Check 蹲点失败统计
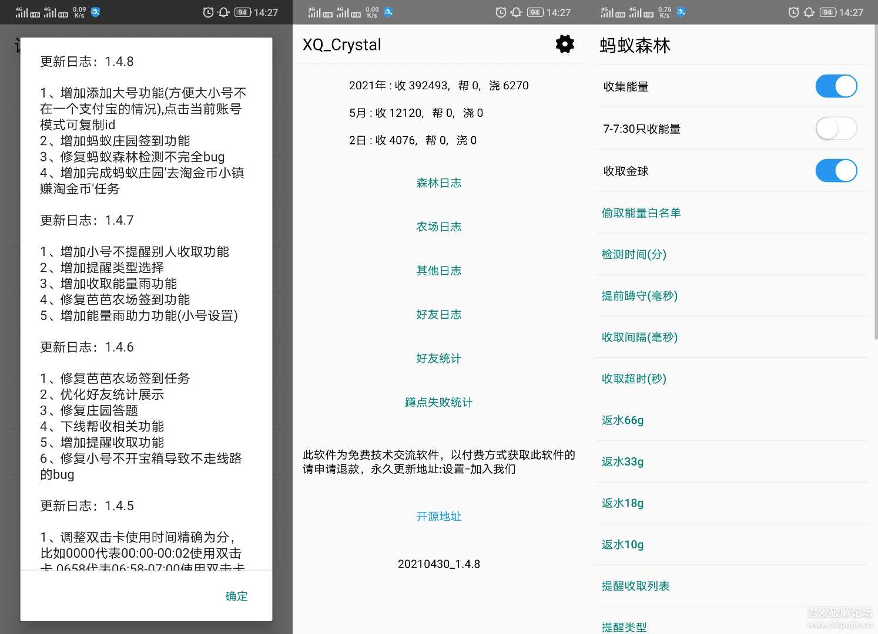The image size is (878, 634). (438, 402)
